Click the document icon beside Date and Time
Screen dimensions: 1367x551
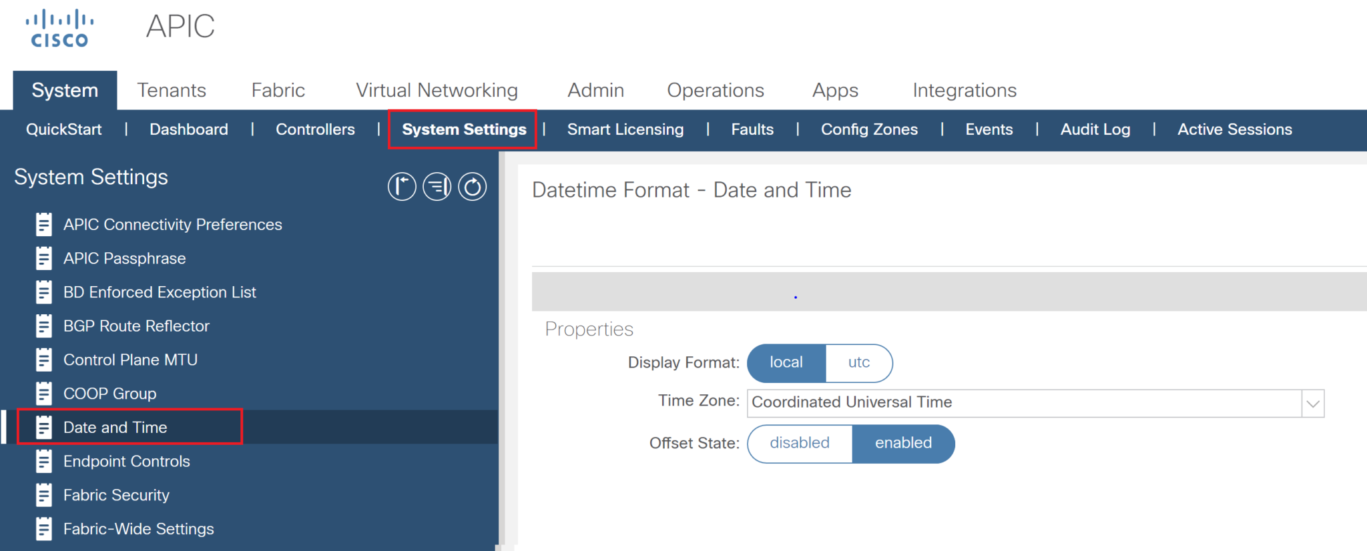[x=44, y=427]
